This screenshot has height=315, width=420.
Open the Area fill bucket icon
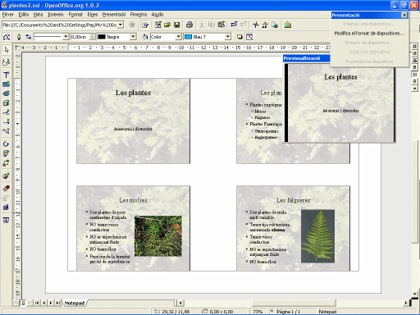click(145, 37)
